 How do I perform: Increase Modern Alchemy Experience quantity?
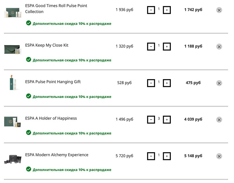pos(167,156)
